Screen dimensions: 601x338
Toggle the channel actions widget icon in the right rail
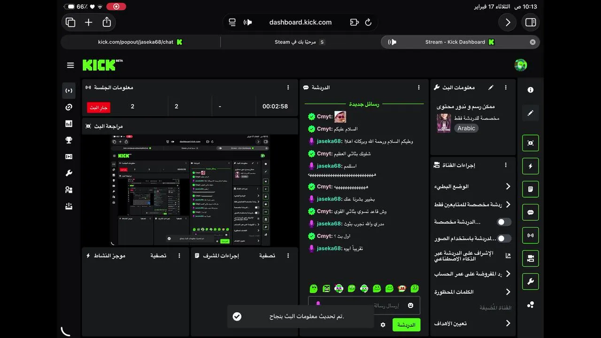(x=531, y=258)
